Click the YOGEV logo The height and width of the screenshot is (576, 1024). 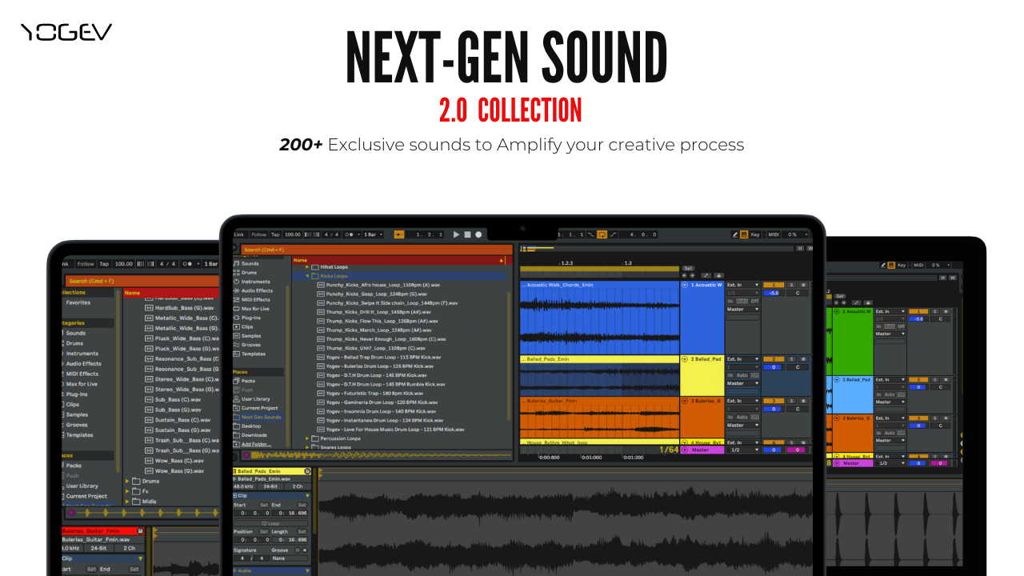pos(66,32)
